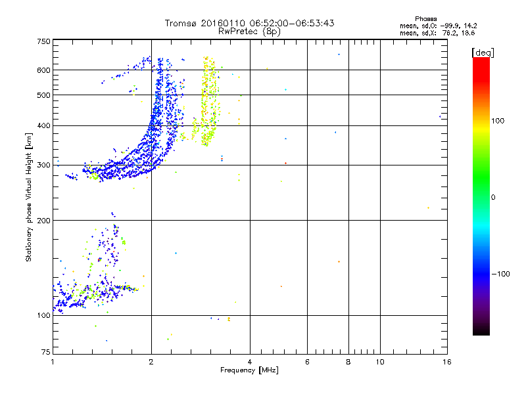
Task: Click the colorbar '-100' tick label
Action: (500, 274)
